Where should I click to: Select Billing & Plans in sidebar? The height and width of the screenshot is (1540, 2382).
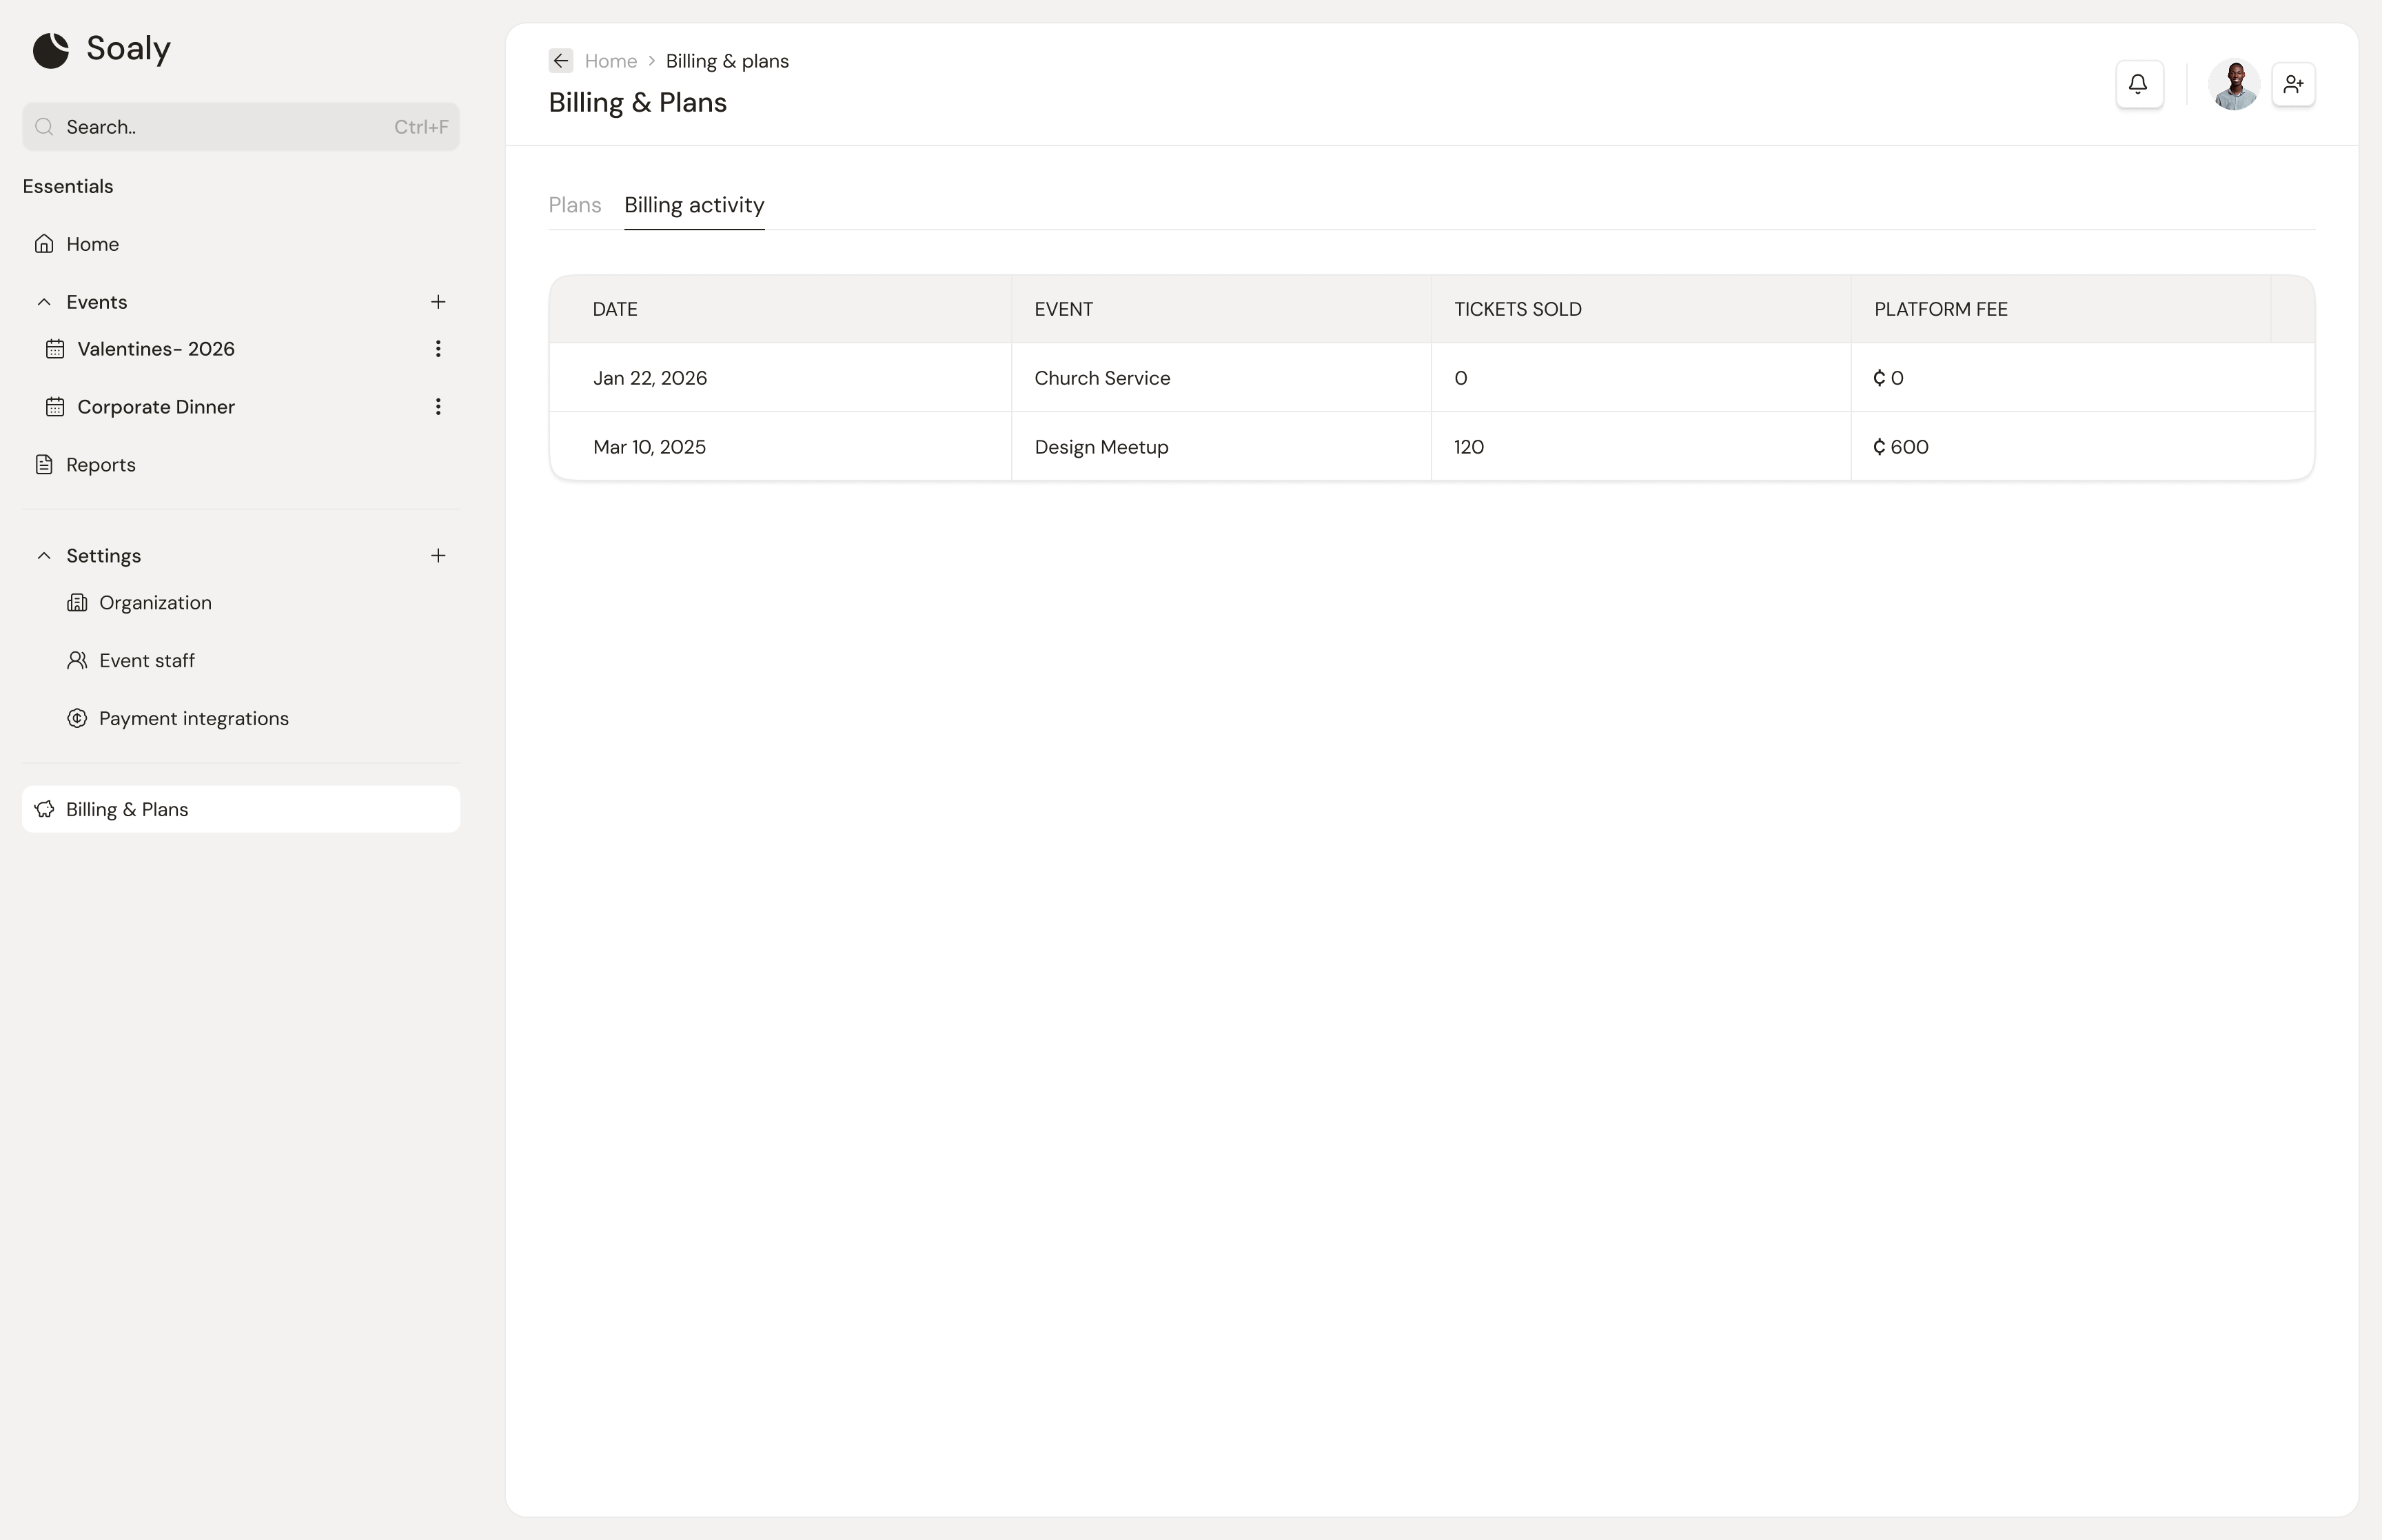tap(241, 809)
